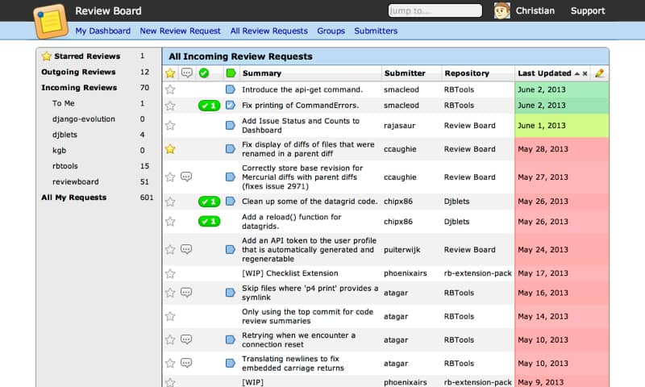The width and height of the screenshot is (645, 387).
Task: Open My Dashboard in navigation bar
Action: (103, 31)
